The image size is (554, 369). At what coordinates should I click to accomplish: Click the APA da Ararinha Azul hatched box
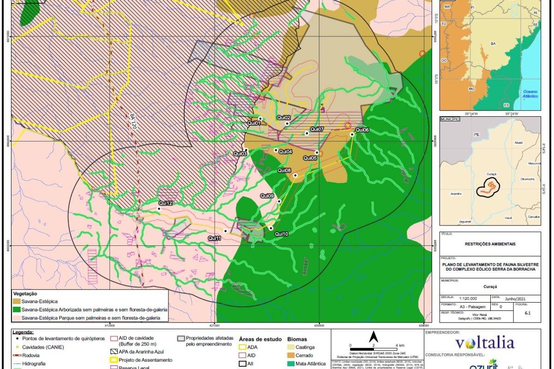[114, 352]
